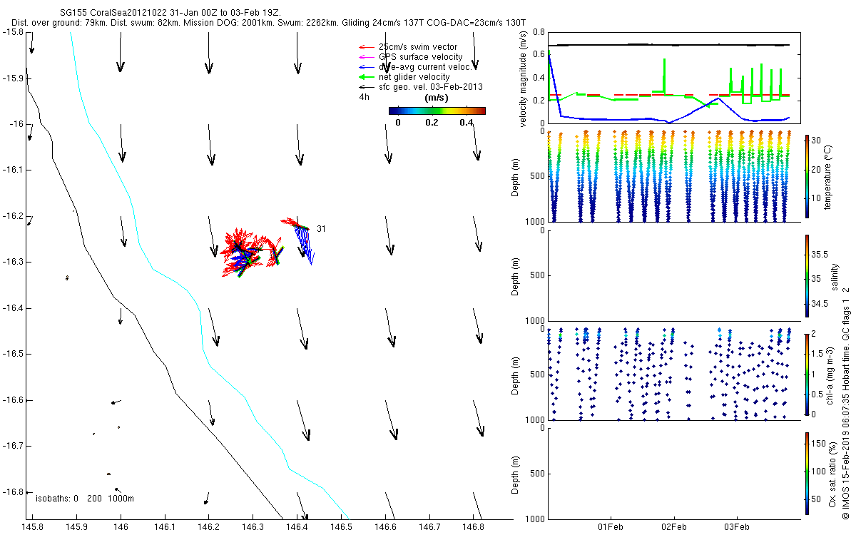Click the '4h' label under the legend
Screen dimensions: 856x535
pyautogui.click(x=364, y=97)
